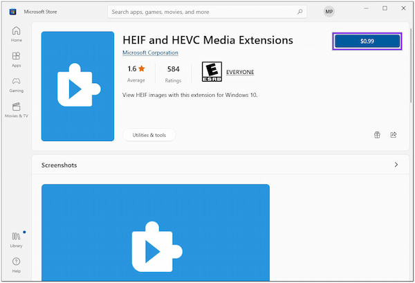The height and width of the screenshot is (283, 415).
Task: Focus the Search apps, games, movies field
Action: (x=207, y=12)
